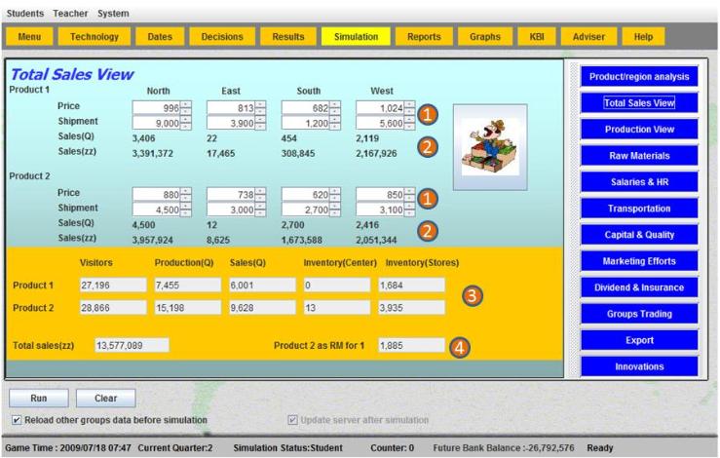Open the Marketing Efforts view
720x458 pixels.
pos(640,261)
